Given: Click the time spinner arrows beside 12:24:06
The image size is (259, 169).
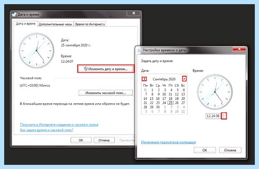Looking at the screenshot, I should coord(224,116).
